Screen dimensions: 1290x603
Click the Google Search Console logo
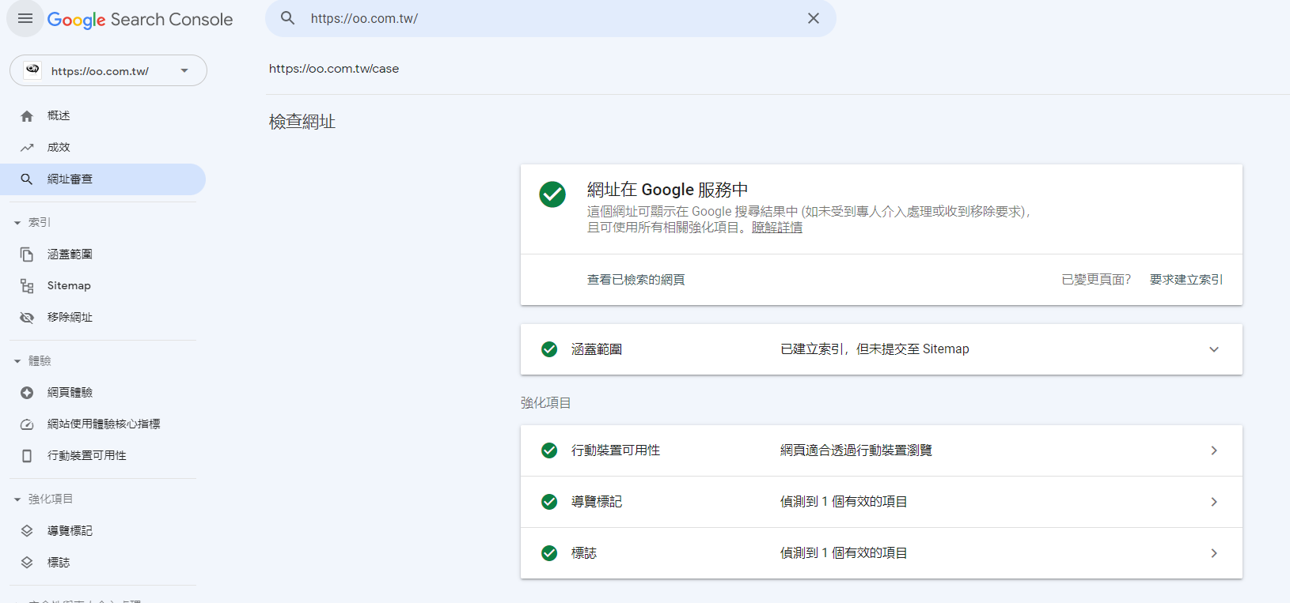(x=140, y=20)
